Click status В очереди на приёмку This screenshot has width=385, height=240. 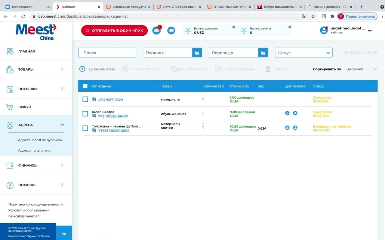point(332,126)
